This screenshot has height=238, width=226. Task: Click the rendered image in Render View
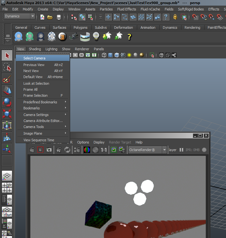(118, 197)
